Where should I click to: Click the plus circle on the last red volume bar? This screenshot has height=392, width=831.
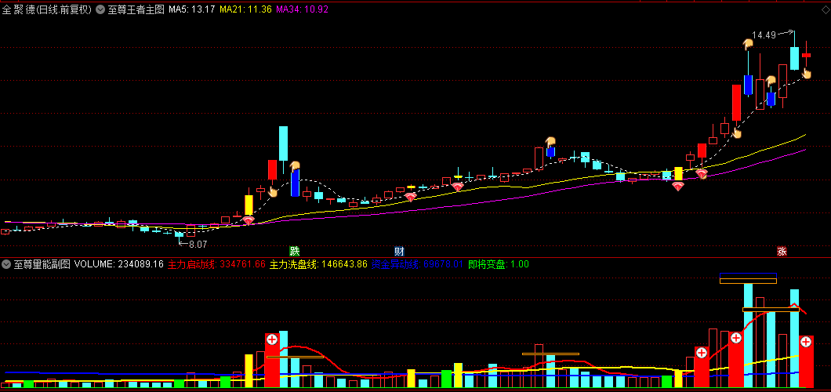pos(806,342)
